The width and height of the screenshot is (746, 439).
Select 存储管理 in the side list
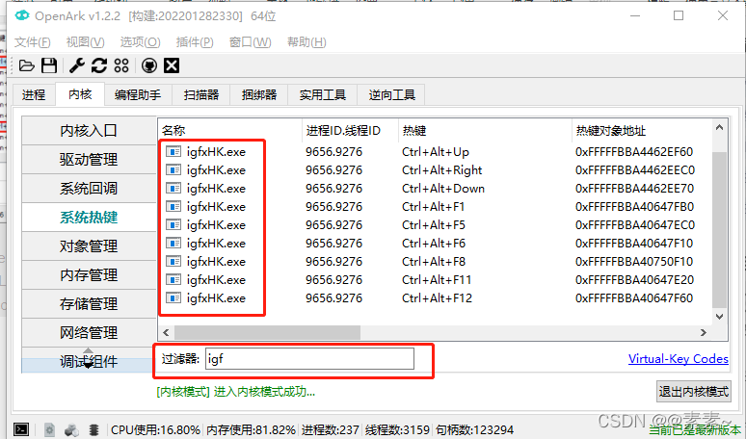coord(89,303)
